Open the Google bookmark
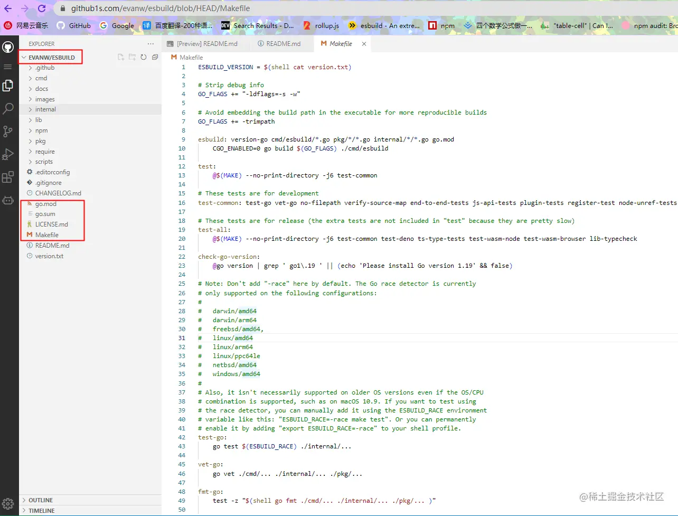 117,25
